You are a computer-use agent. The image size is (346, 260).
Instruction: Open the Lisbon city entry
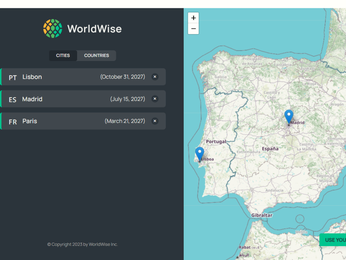pos(83,77)
